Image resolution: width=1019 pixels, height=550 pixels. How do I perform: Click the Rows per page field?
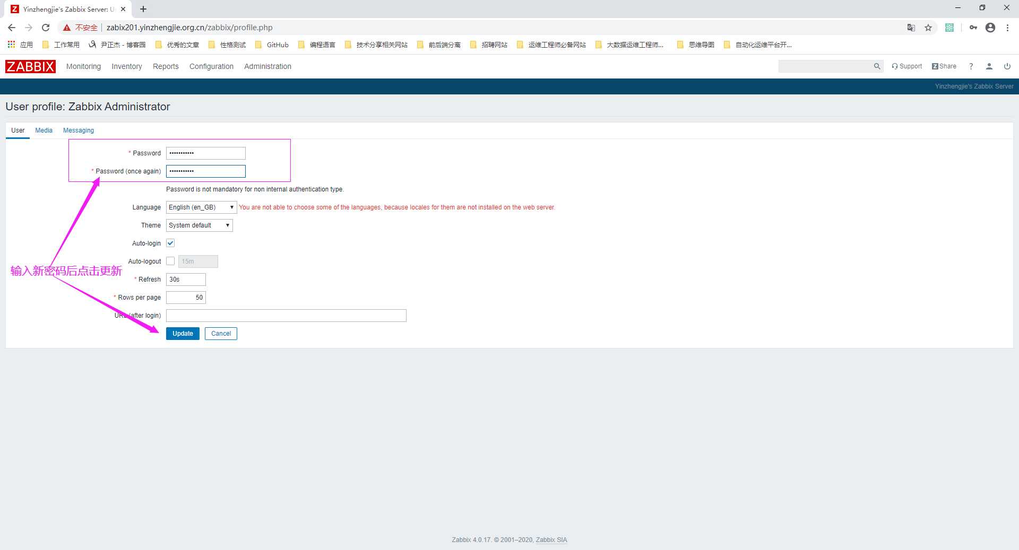coord(186,298)
